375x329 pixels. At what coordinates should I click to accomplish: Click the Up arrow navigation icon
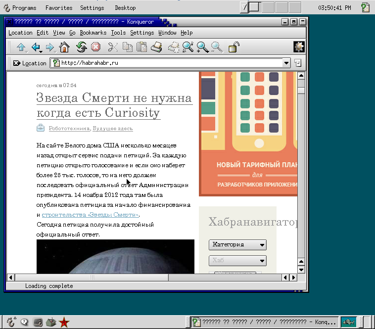coord(21,47)
